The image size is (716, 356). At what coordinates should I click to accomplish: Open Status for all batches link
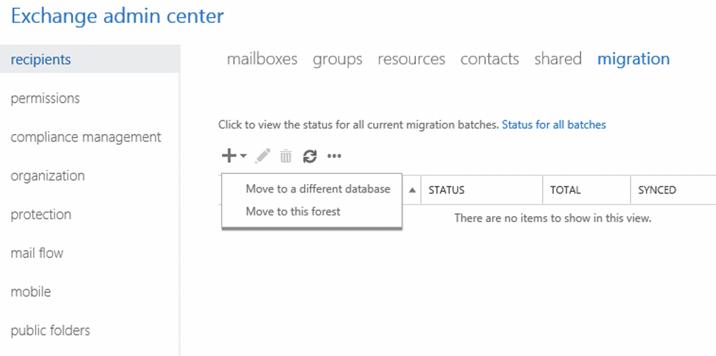pyautogui.click(x=554, y=125)
